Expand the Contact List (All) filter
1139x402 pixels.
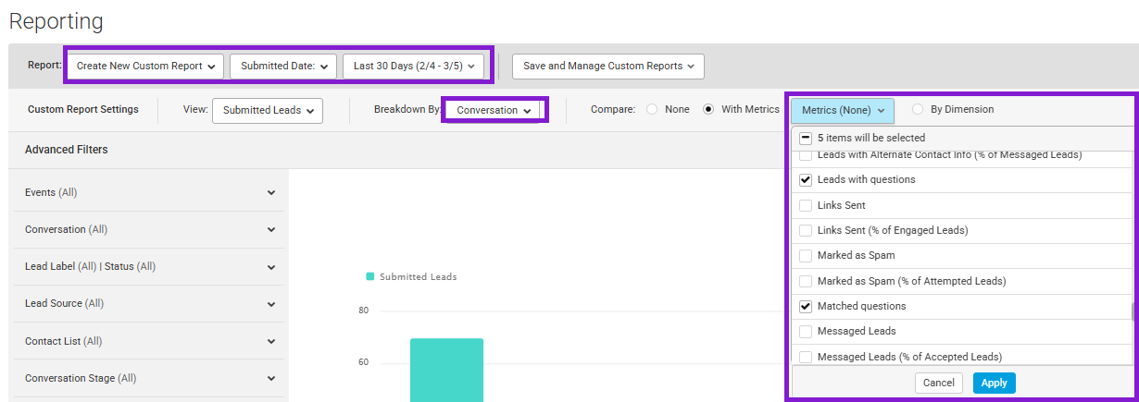click(148, 341)
